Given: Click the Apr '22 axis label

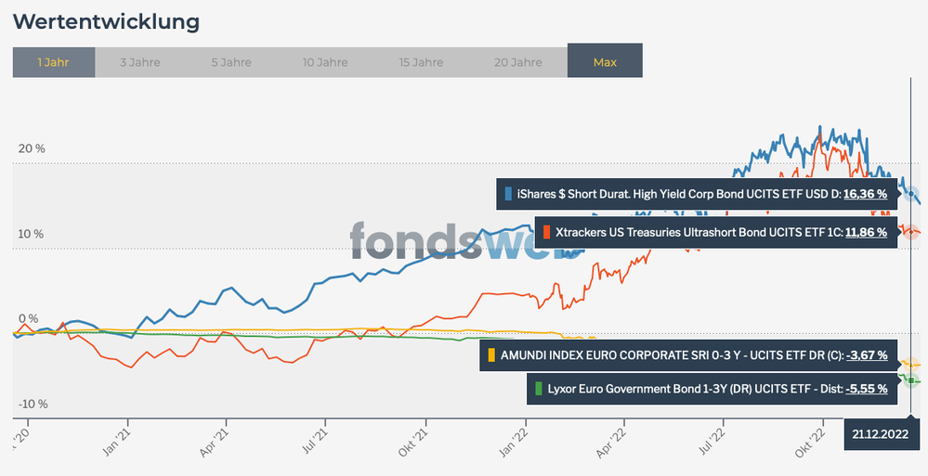Looking at the screenshot, I should pos(611,444).
